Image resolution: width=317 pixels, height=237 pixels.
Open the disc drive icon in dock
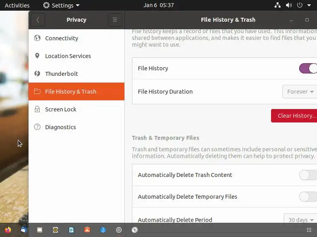[135, 230]
